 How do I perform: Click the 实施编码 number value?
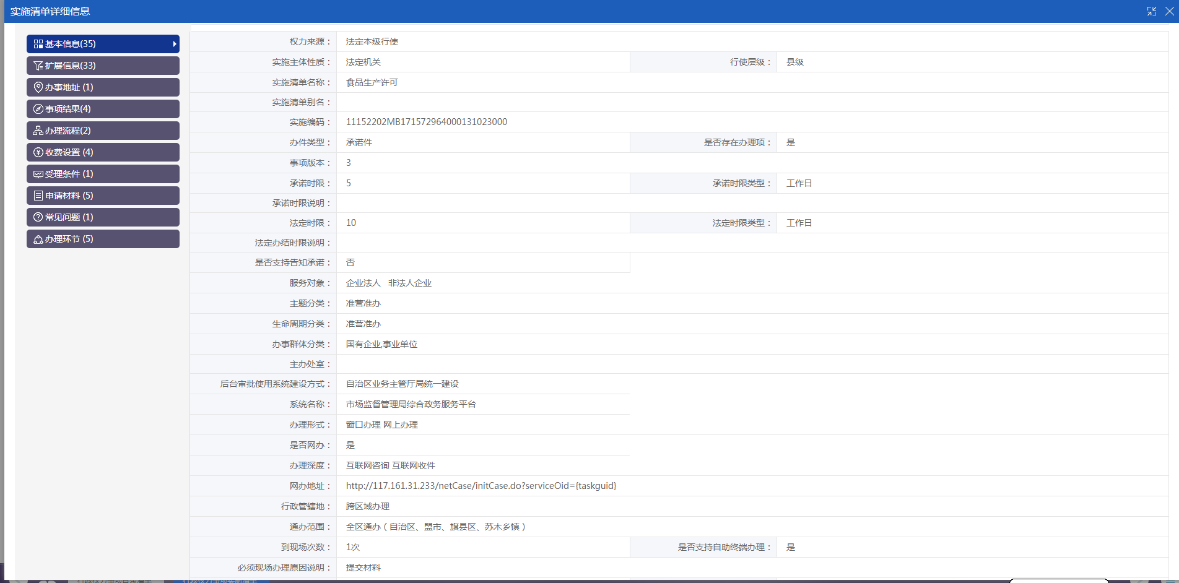click(426, 122)
